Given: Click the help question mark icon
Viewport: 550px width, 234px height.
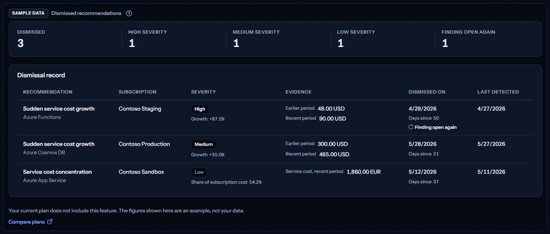Looking at the screenshot, I should tap(129, 13).
